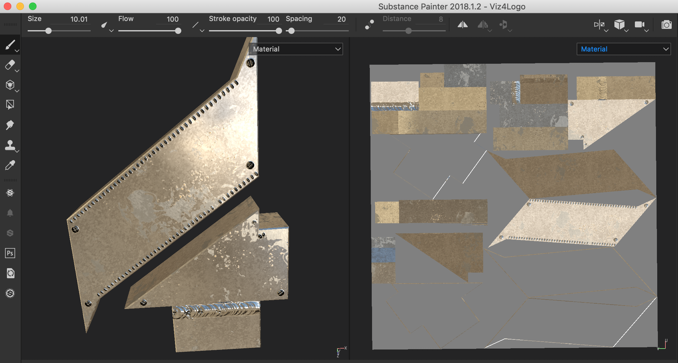Click the perspective cube view icon
Image resolution: width=678 pixels, height=363 pixels.
[x=619, y=24]
